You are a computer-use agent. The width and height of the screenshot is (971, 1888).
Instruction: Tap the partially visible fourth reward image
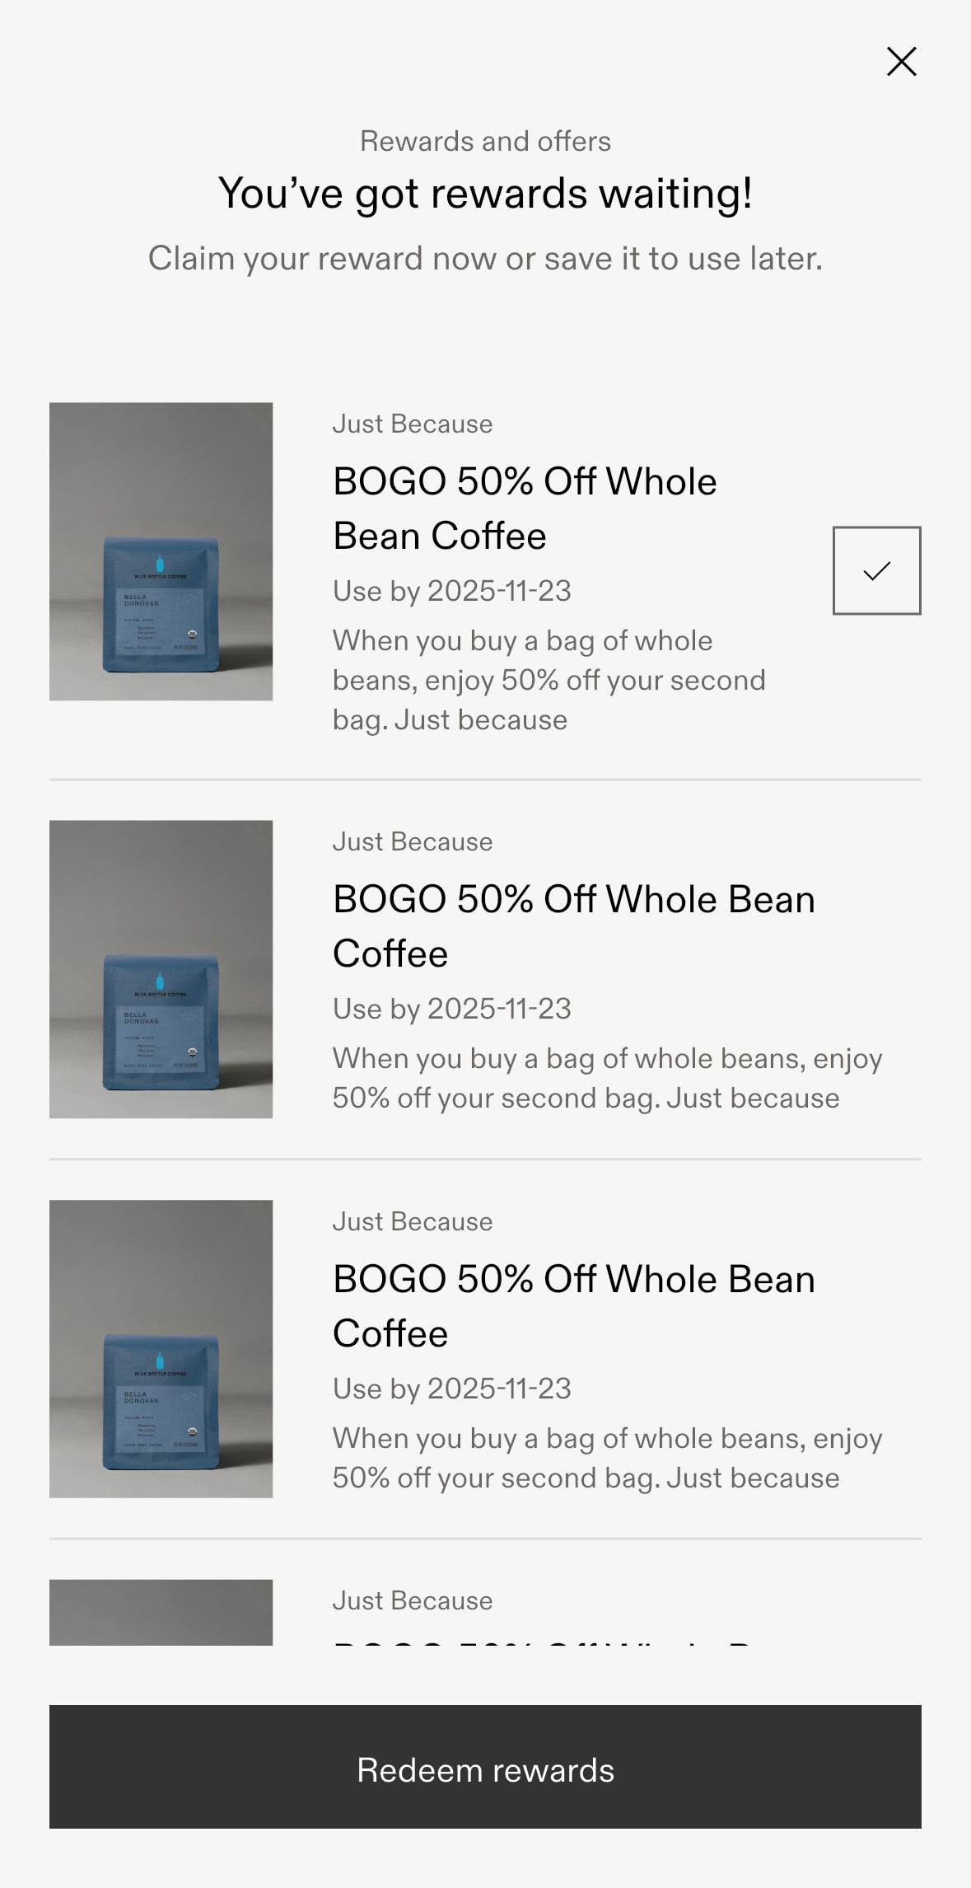161,1612
